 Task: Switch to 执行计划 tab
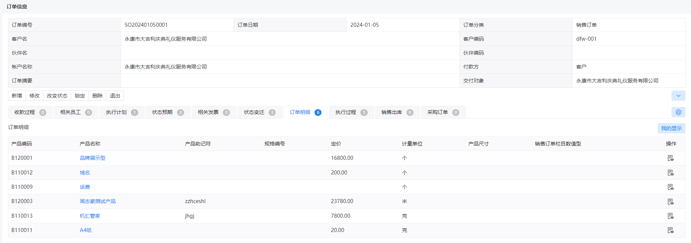click(x=122, y=112)
